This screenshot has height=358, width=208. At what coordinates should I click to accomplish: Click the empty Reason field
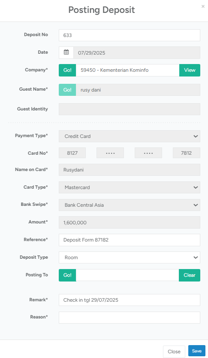pos(130,317)
